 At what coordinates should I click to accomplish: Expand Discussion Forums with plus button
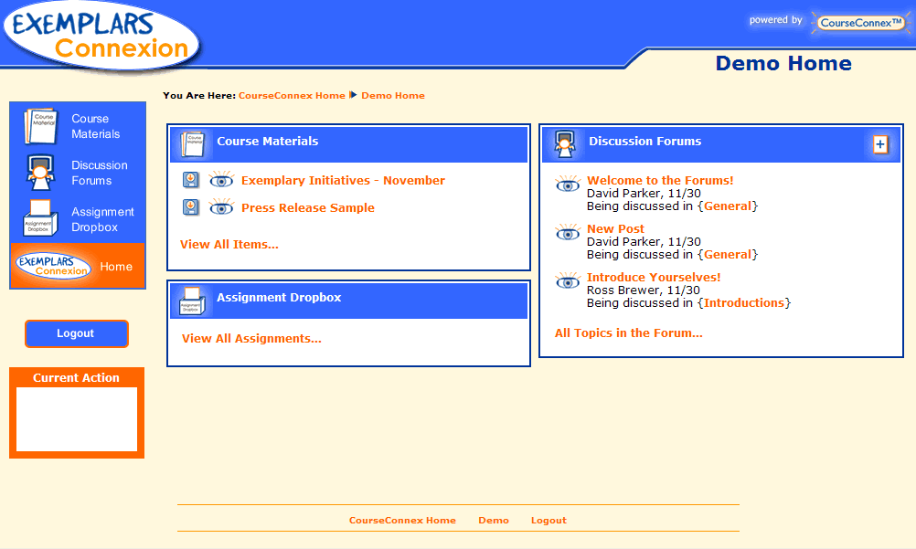880,144
